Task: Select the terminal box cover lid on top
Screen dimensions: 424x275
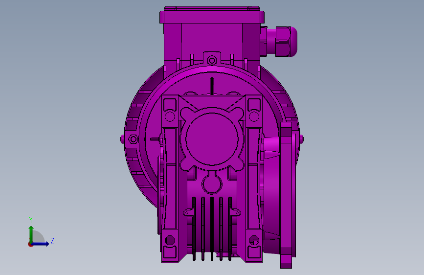Action: (x=212, y=16)
